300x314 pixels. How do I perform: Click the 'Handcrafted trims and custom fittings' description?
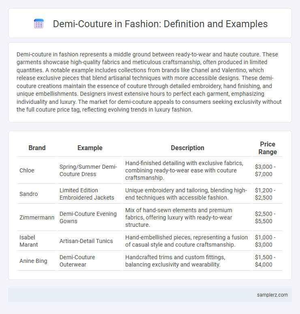click(188, 261)
